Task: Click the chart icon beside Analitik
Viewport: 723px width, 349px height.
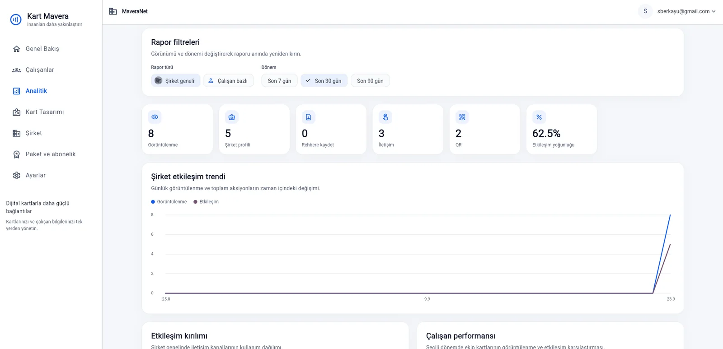Action: [x=17, y=91]
